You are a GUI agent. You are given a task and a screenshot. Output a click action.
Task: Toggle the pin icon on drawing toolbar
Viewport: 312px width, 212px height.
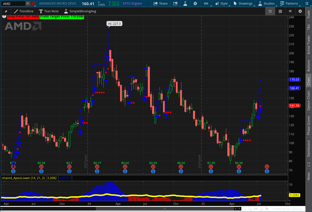click(6, 11)
